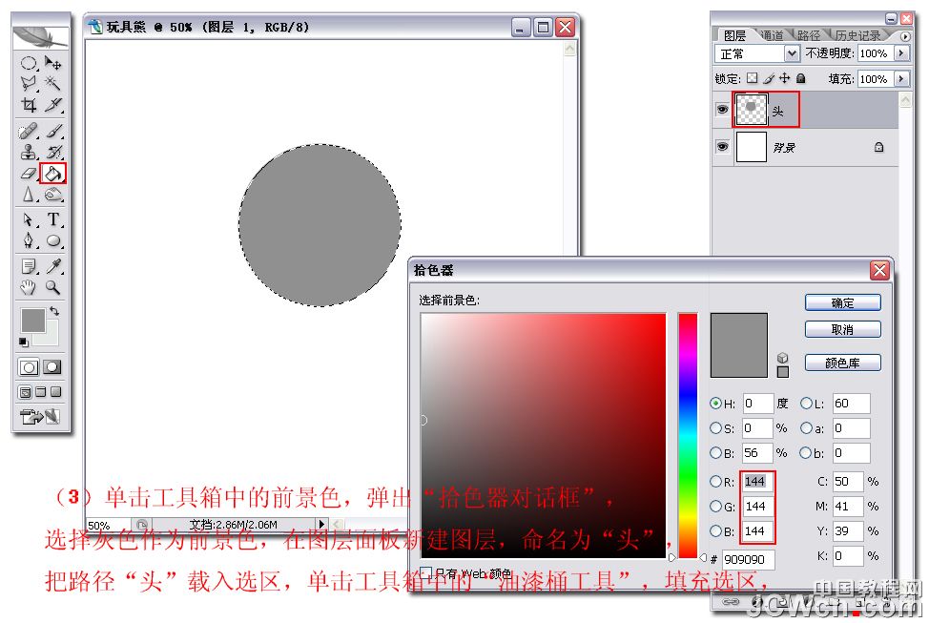Hide the 背景 layer eye icon
The image size is (929, 623).
[722, 146]
